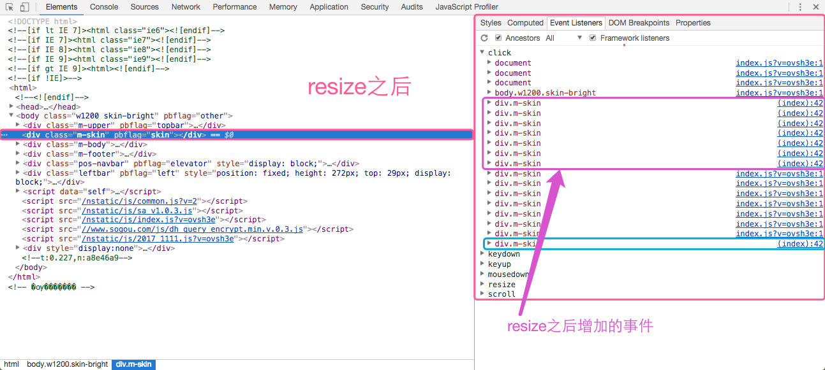
Task: Click the ellipsis beside the selected m-skin node
Action: click(x=4, y=135)
